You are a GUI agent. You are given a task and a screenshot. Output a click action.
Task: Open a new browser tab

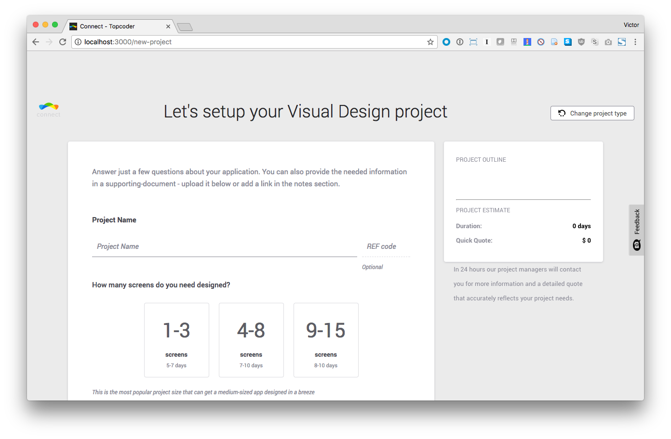pyautogui.click(x=185, y=27)
